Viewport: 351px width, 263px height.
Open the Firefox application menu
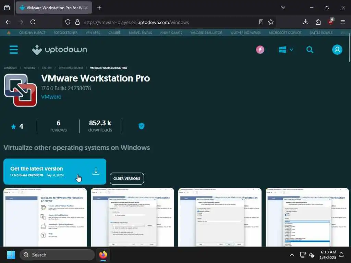click(x=343, y=22)
